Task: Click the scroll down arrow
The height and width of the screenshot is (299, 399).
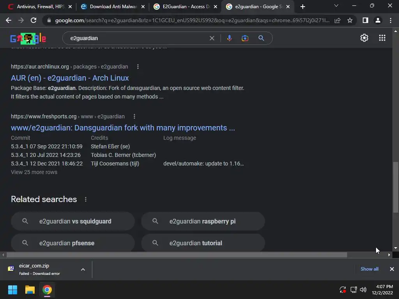Action: 395,248
